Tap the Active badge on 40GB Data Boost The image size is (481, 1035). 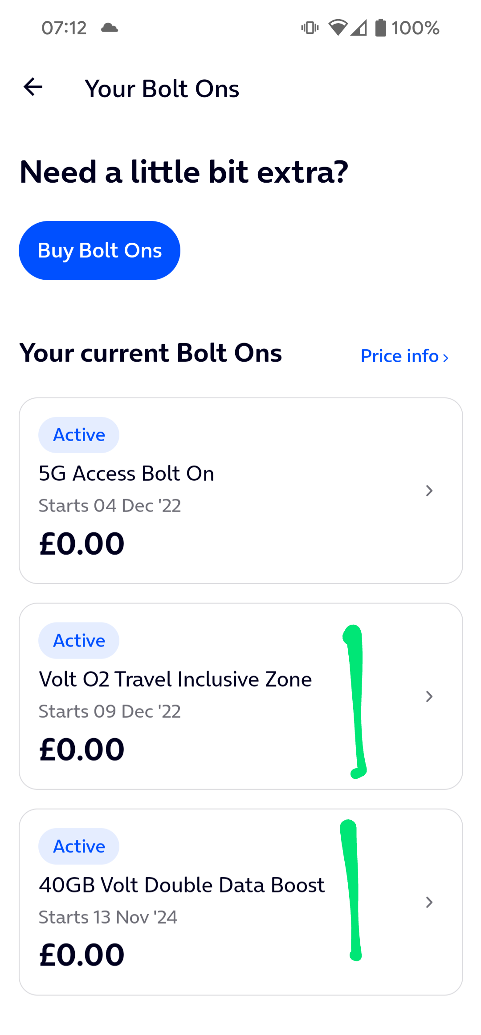(x=79, y=846)
